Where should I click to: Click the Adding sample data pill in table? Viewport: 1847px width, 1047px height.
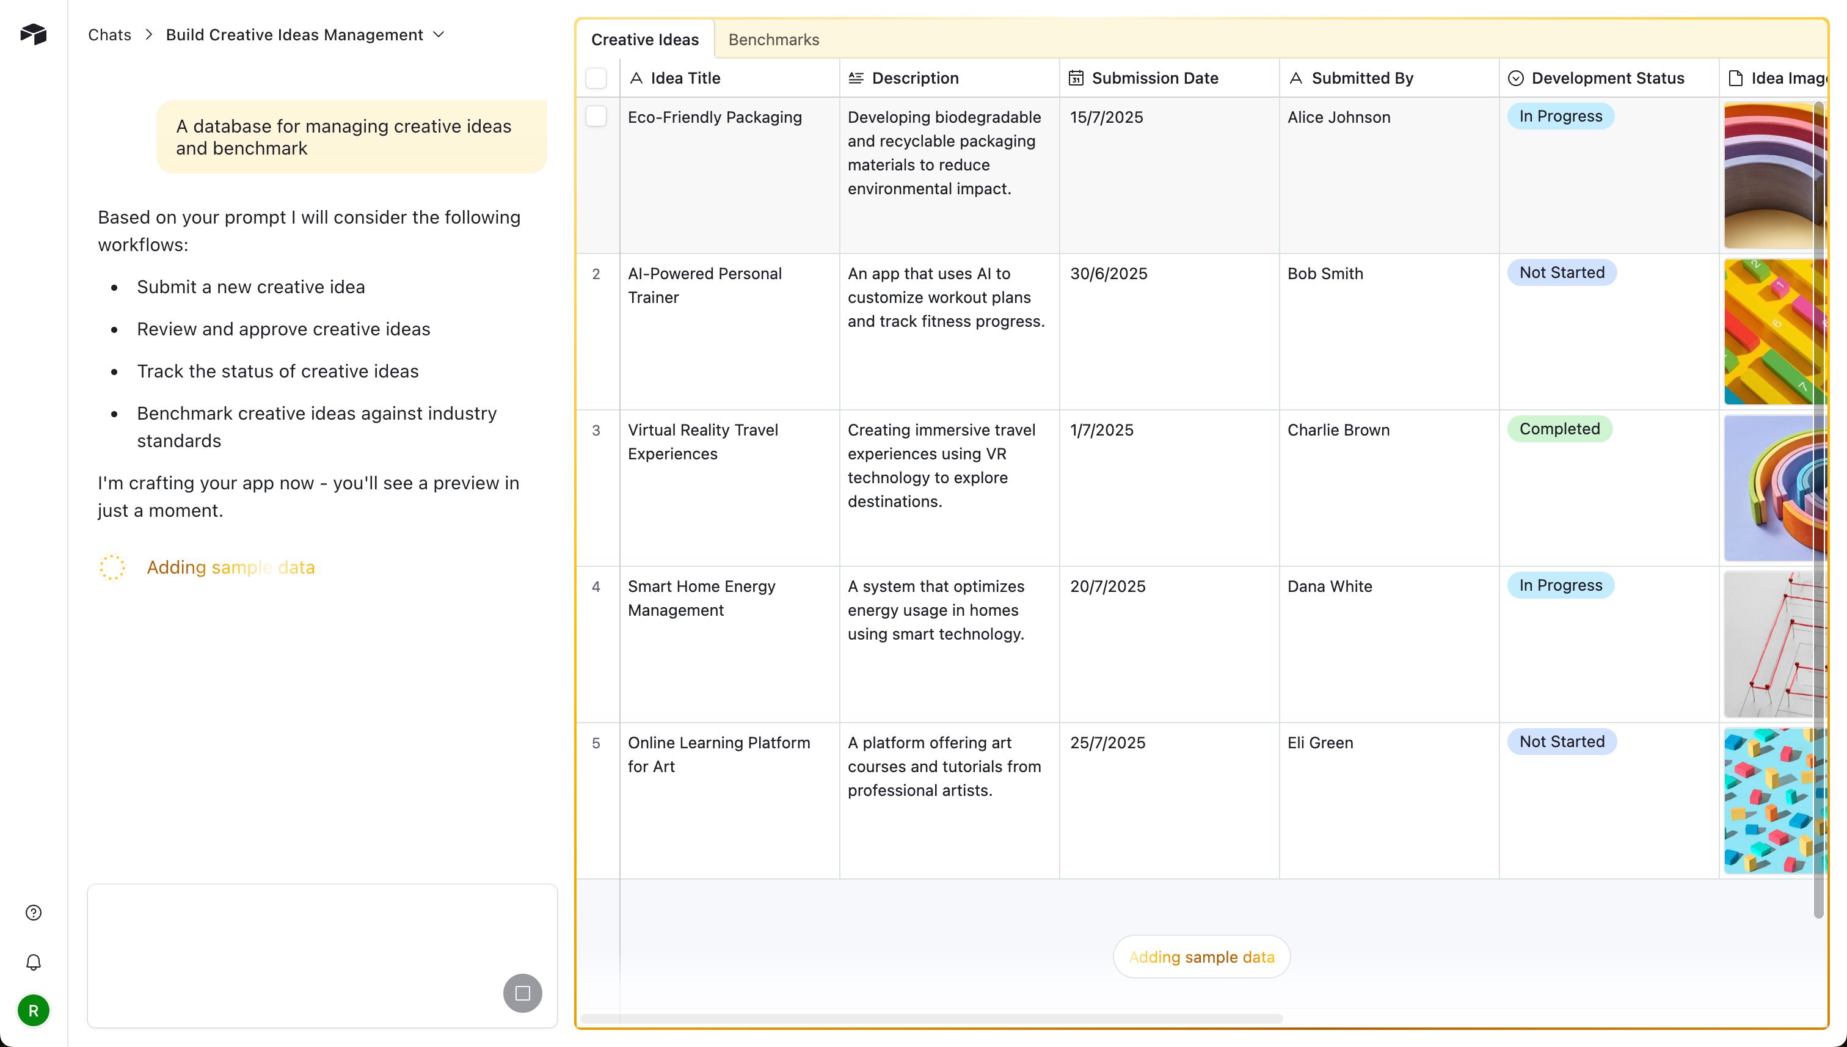tap(1201, 957)
